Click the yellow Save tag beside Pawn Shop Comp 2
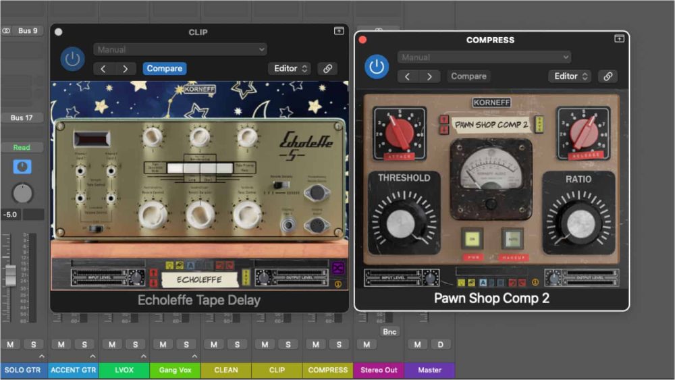 (x=539, y=124)
